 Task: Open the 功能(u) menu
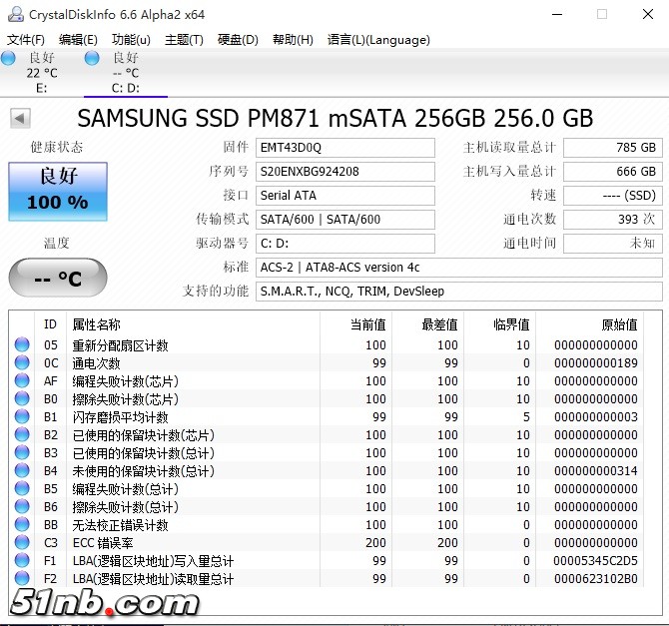coord(131,40)
